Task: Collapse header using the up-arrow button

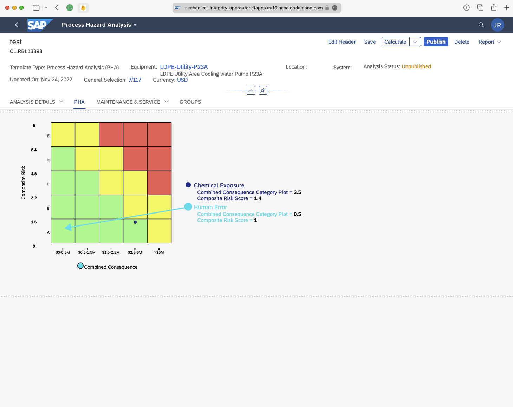Action: point(251,90)
